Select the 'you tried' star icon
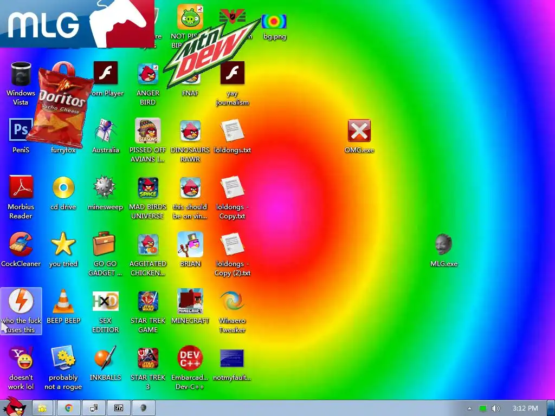 tap(63, 244)
